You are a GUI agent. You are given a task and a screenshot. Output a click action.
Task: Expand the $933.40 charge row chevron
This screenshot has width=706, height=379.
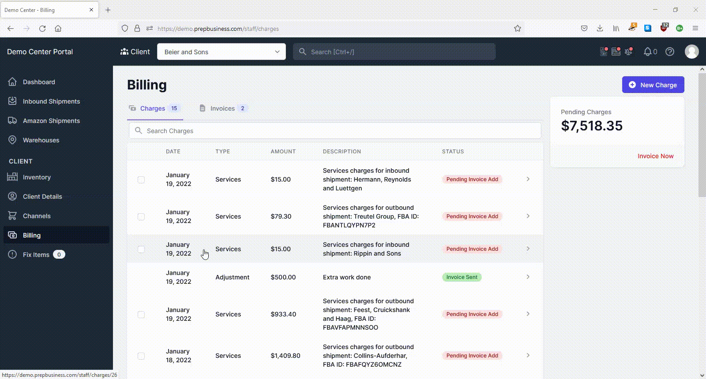click(x=528, y=314)
